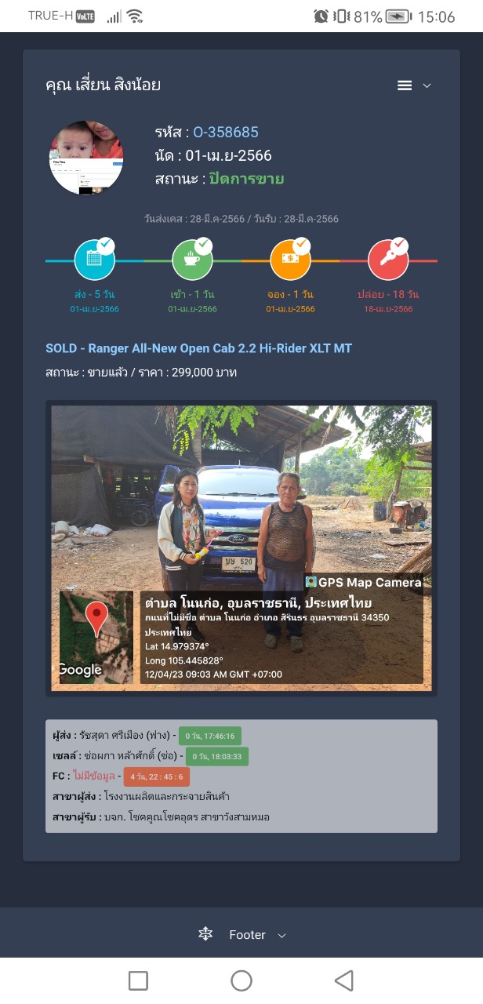This screenshot has width=483, height=1004.
Task: Tap the Android home circle button
Action: point(241,980)
